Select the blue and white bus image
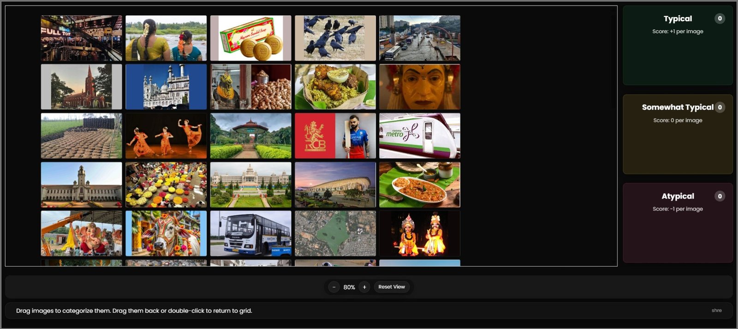 tap(250, 233)
